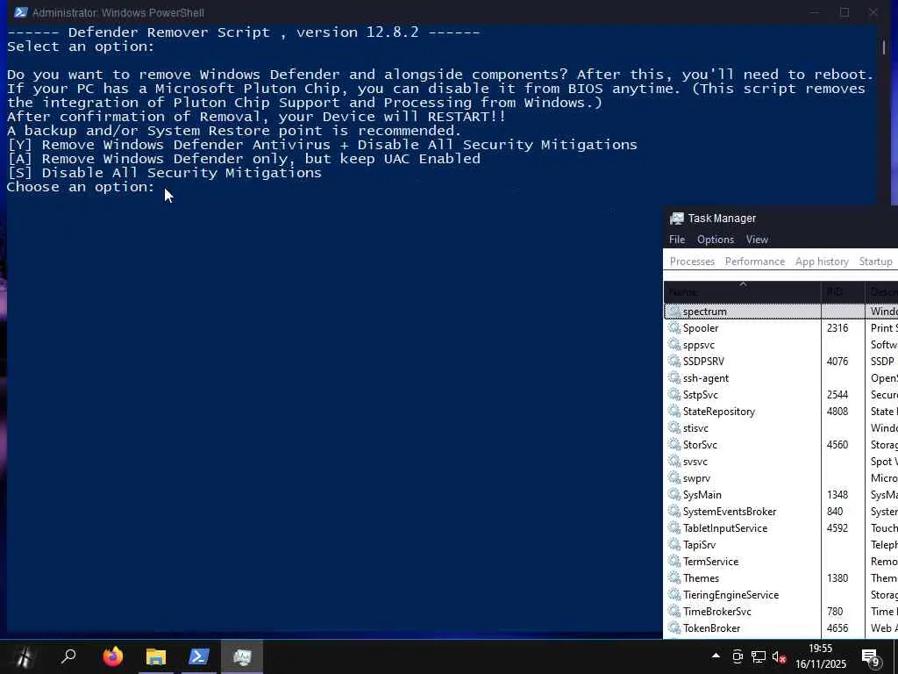The height and width of the screenshot is (674, 898).
Task: Sort services by Name column header
Action: tap(742, 291)
